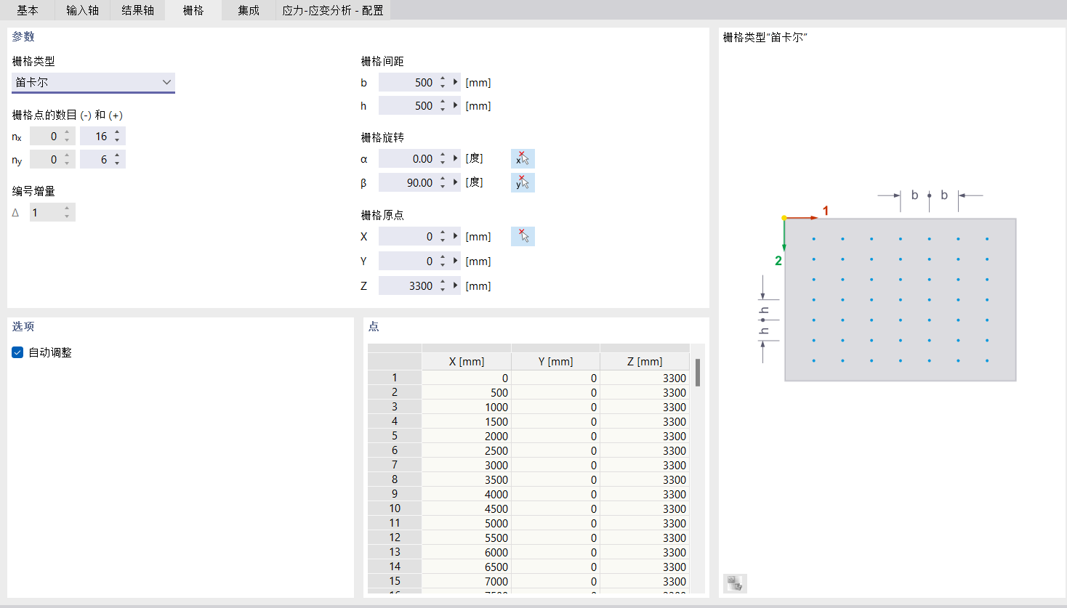Select row 1 header in points table
This screenshot has width=1067, height=608.
[x=395, y=378]
